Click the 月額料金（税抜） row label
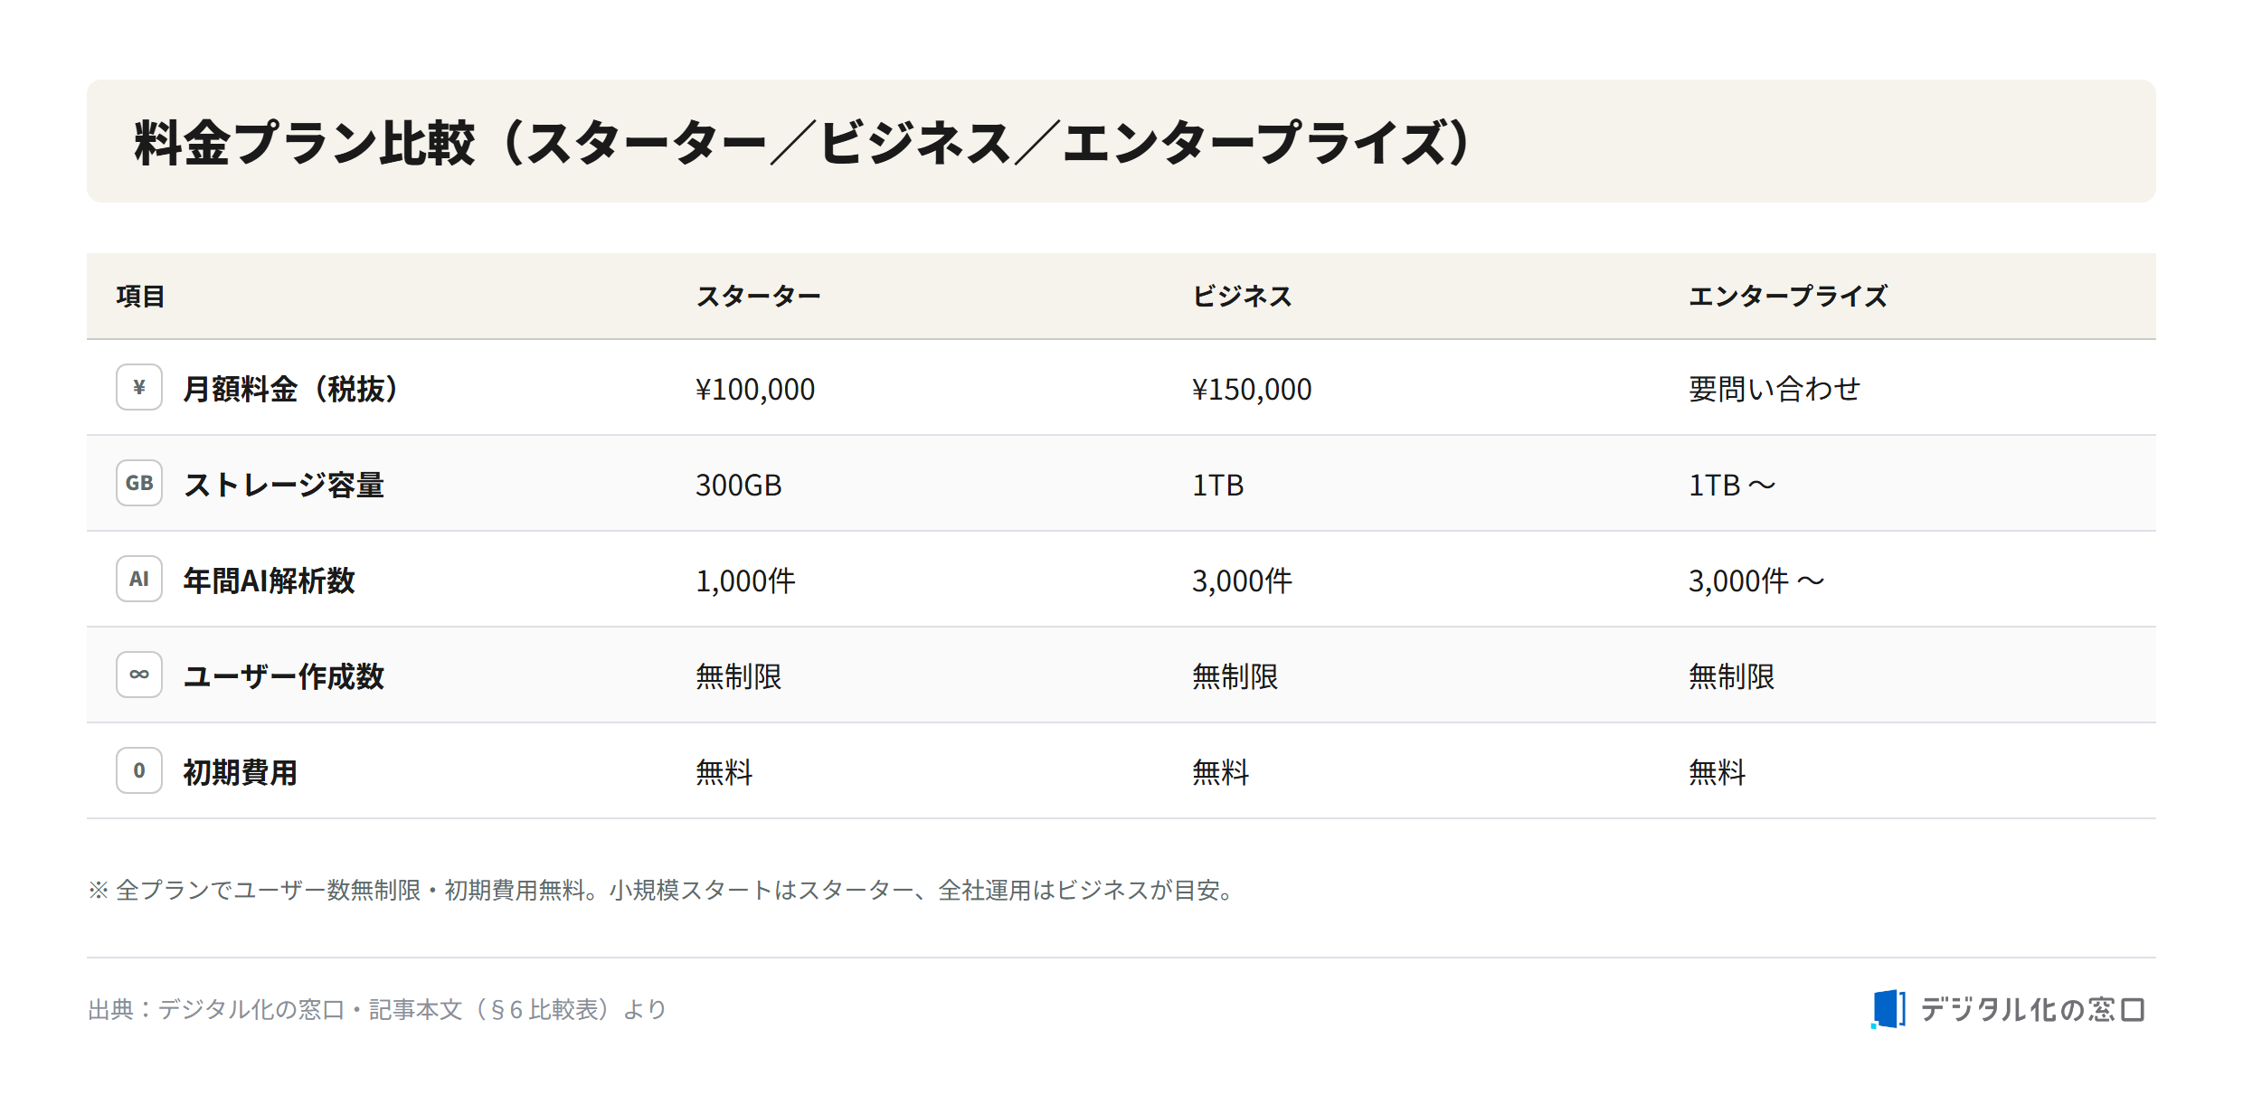Screen dimensions: 2243x1114 [x=289, y=389]
